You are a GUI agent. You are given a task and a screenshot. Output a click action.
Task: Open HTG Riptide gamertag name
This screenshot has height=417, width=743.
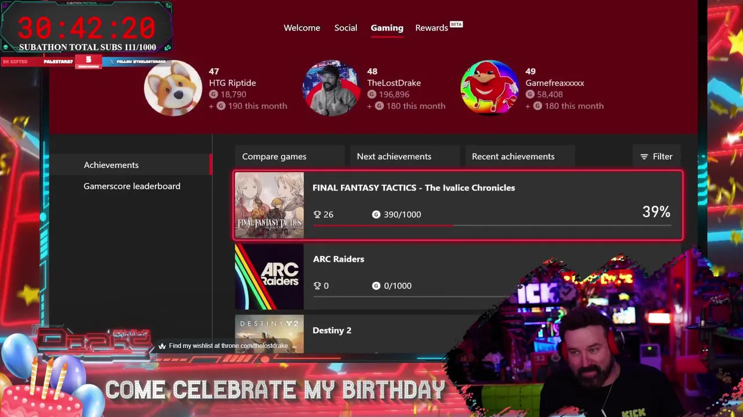click(x=232, y=83)
